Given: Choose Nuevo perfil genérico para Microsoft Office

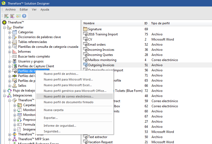Looking at the screenshot, I should coord(75,91).
